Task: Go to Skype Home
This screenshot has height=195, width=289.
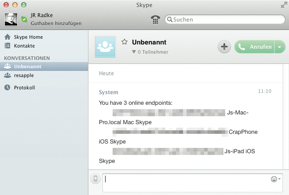Action: tap(28, 37)
